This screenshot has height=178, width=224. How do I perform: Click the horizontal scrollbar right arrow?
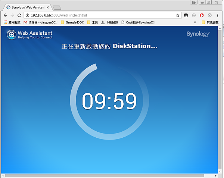(216, 175)
